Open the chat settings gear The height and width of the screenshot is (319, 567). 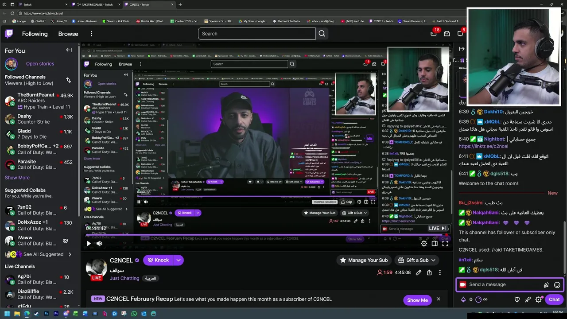click(538, 300)
